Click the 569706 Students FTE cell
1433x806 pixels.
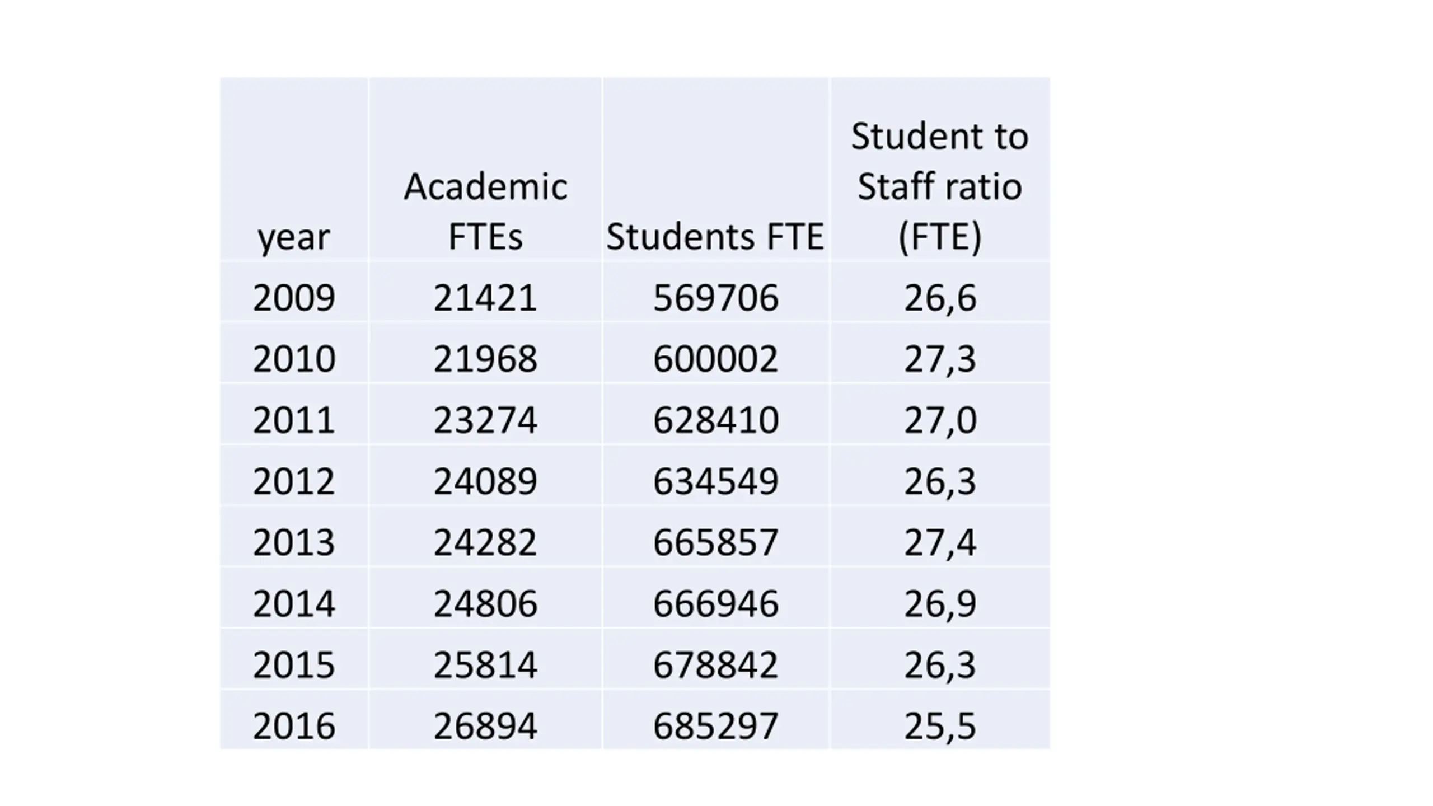[x=715, y=297]
